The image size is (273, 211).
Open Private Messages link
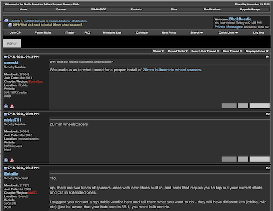(228, 27)
